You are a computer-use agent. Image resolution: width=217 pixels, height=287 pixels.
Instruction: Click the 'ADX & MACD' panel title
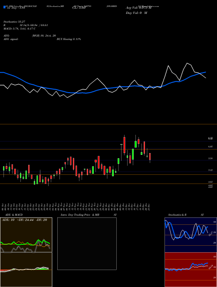14,215
